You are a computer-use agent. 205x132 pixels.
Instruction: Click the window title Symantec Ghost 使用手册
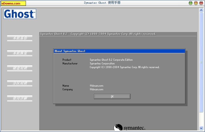[x=102, y=3]
